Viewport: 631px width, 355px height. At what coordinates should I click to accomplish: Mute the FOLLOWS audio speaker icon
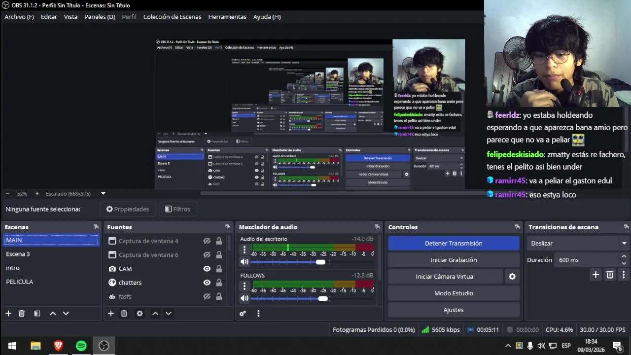point(245,298)
